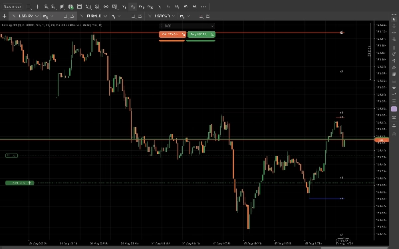Select the h4 timeframe button

[x=168, y=7]
